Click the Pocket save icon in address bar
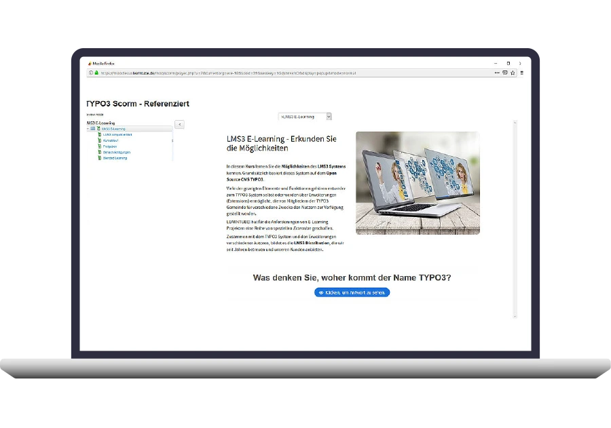611x428 pixels. point(505,73)
